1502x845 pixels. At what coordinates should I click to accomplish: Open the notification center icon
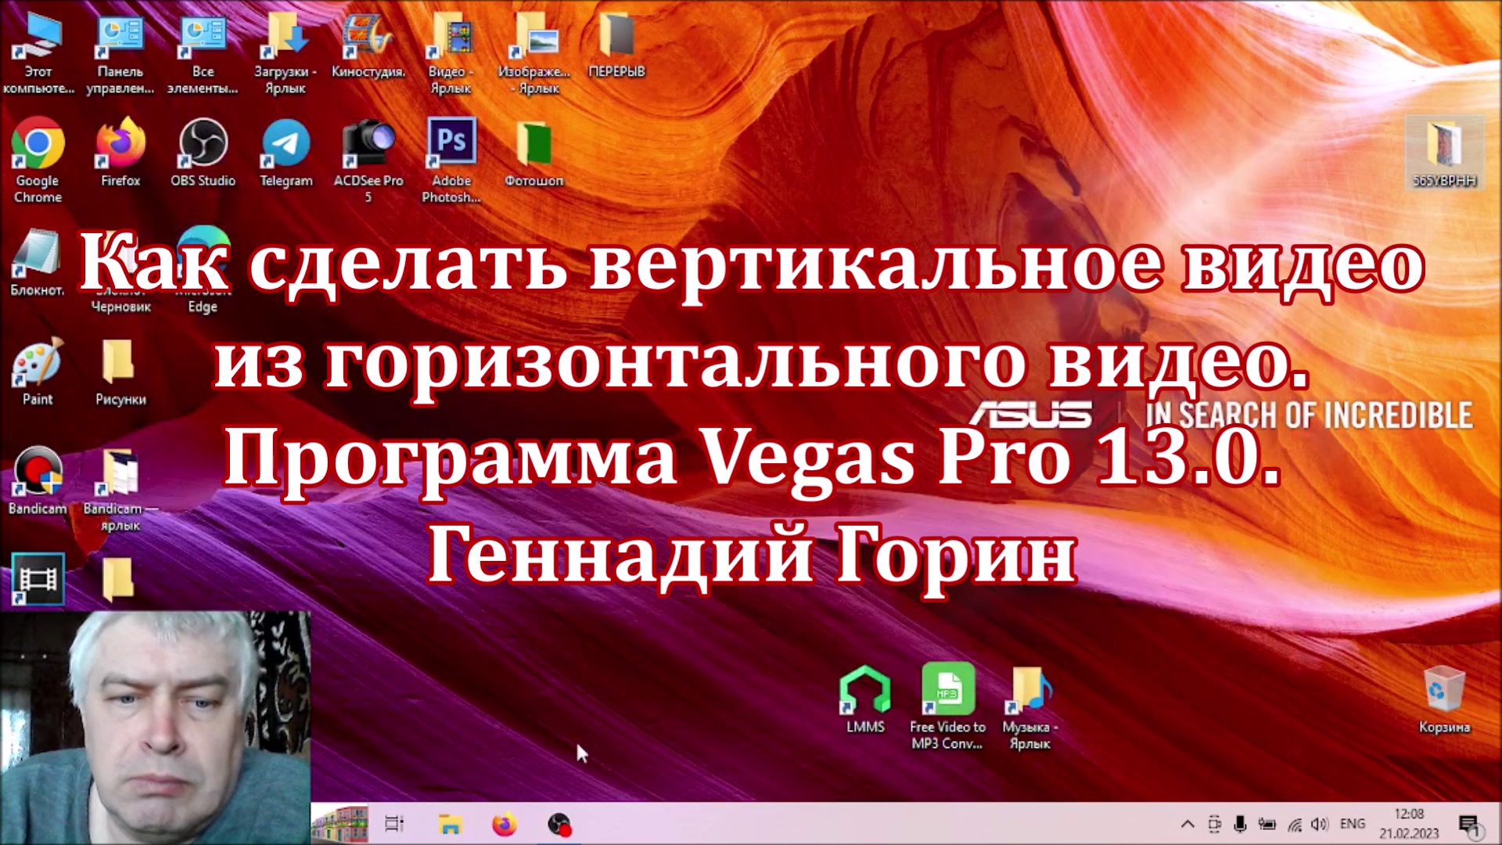point(1468,824)
